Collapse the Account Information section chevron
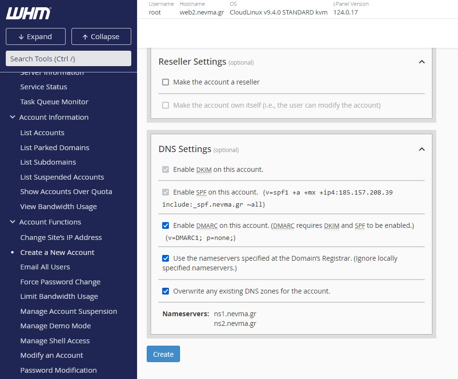This screenshot has width=458, height=379. pos(13,117)
